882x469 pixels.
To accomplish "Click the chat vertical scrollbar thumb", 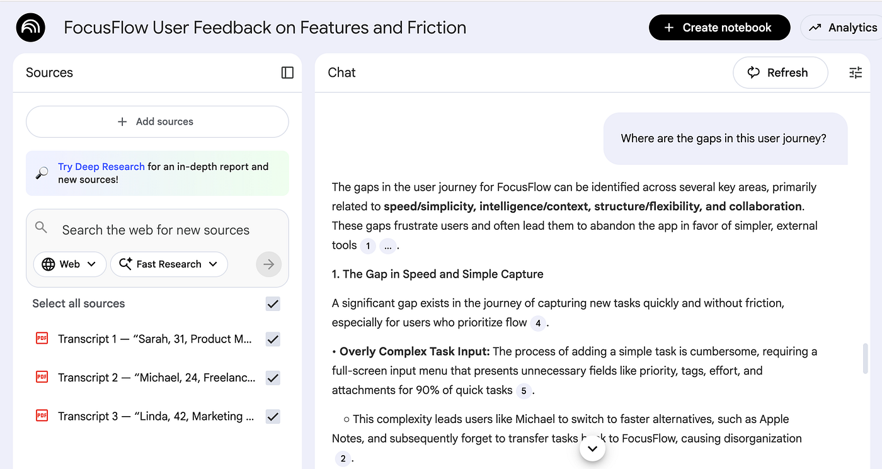I will coord(865,359).
